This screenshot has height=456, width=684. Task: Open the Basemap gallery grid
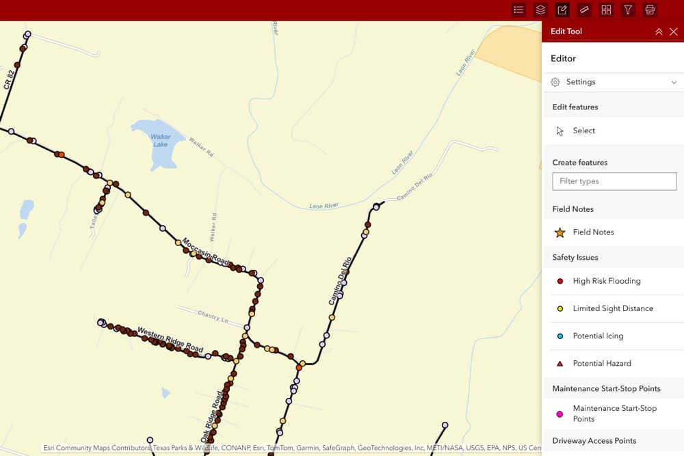pyautogui.click(x=606, y=10)
